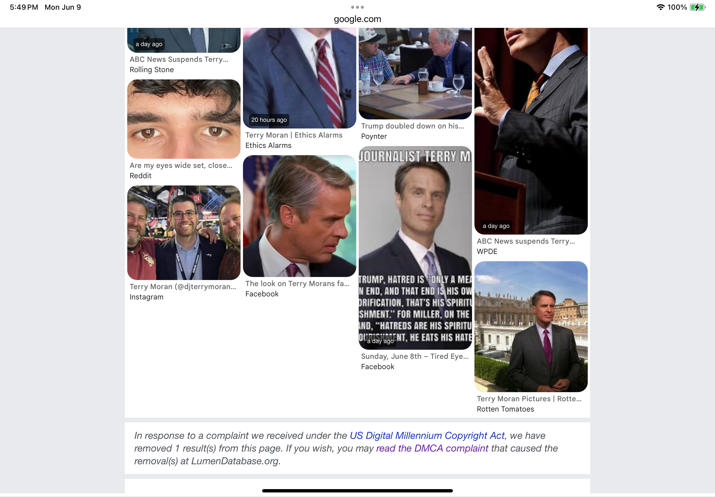Tap the three-dot multitasking menu at top
The image size is (715, 497).
tap(357, 7)
